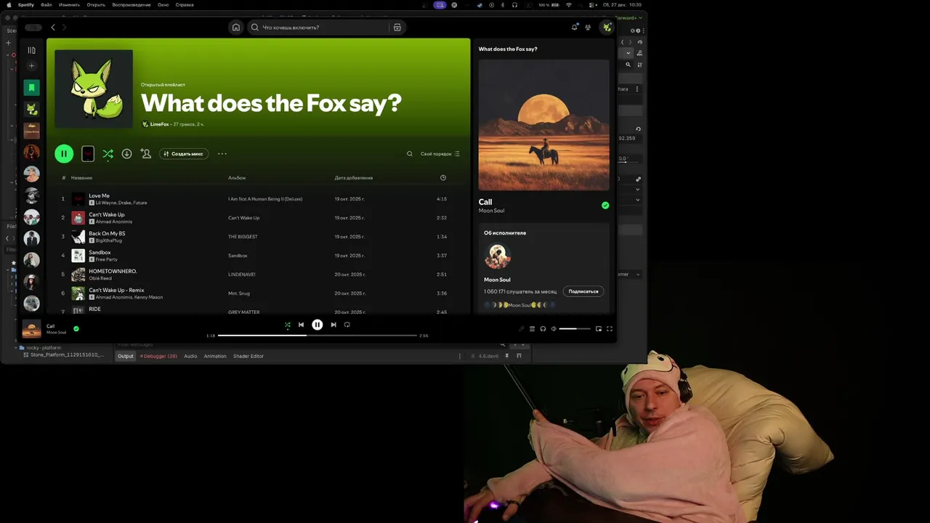Pause playback in bottom player bar

[318, 325]
